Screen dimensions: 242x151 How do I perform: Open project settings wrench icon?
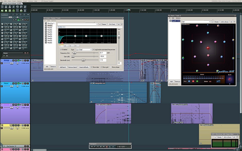14,7
